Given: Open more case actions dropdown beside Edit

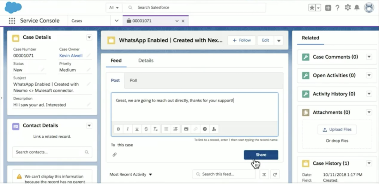Looking at the screenshot, I should (279, 40).
